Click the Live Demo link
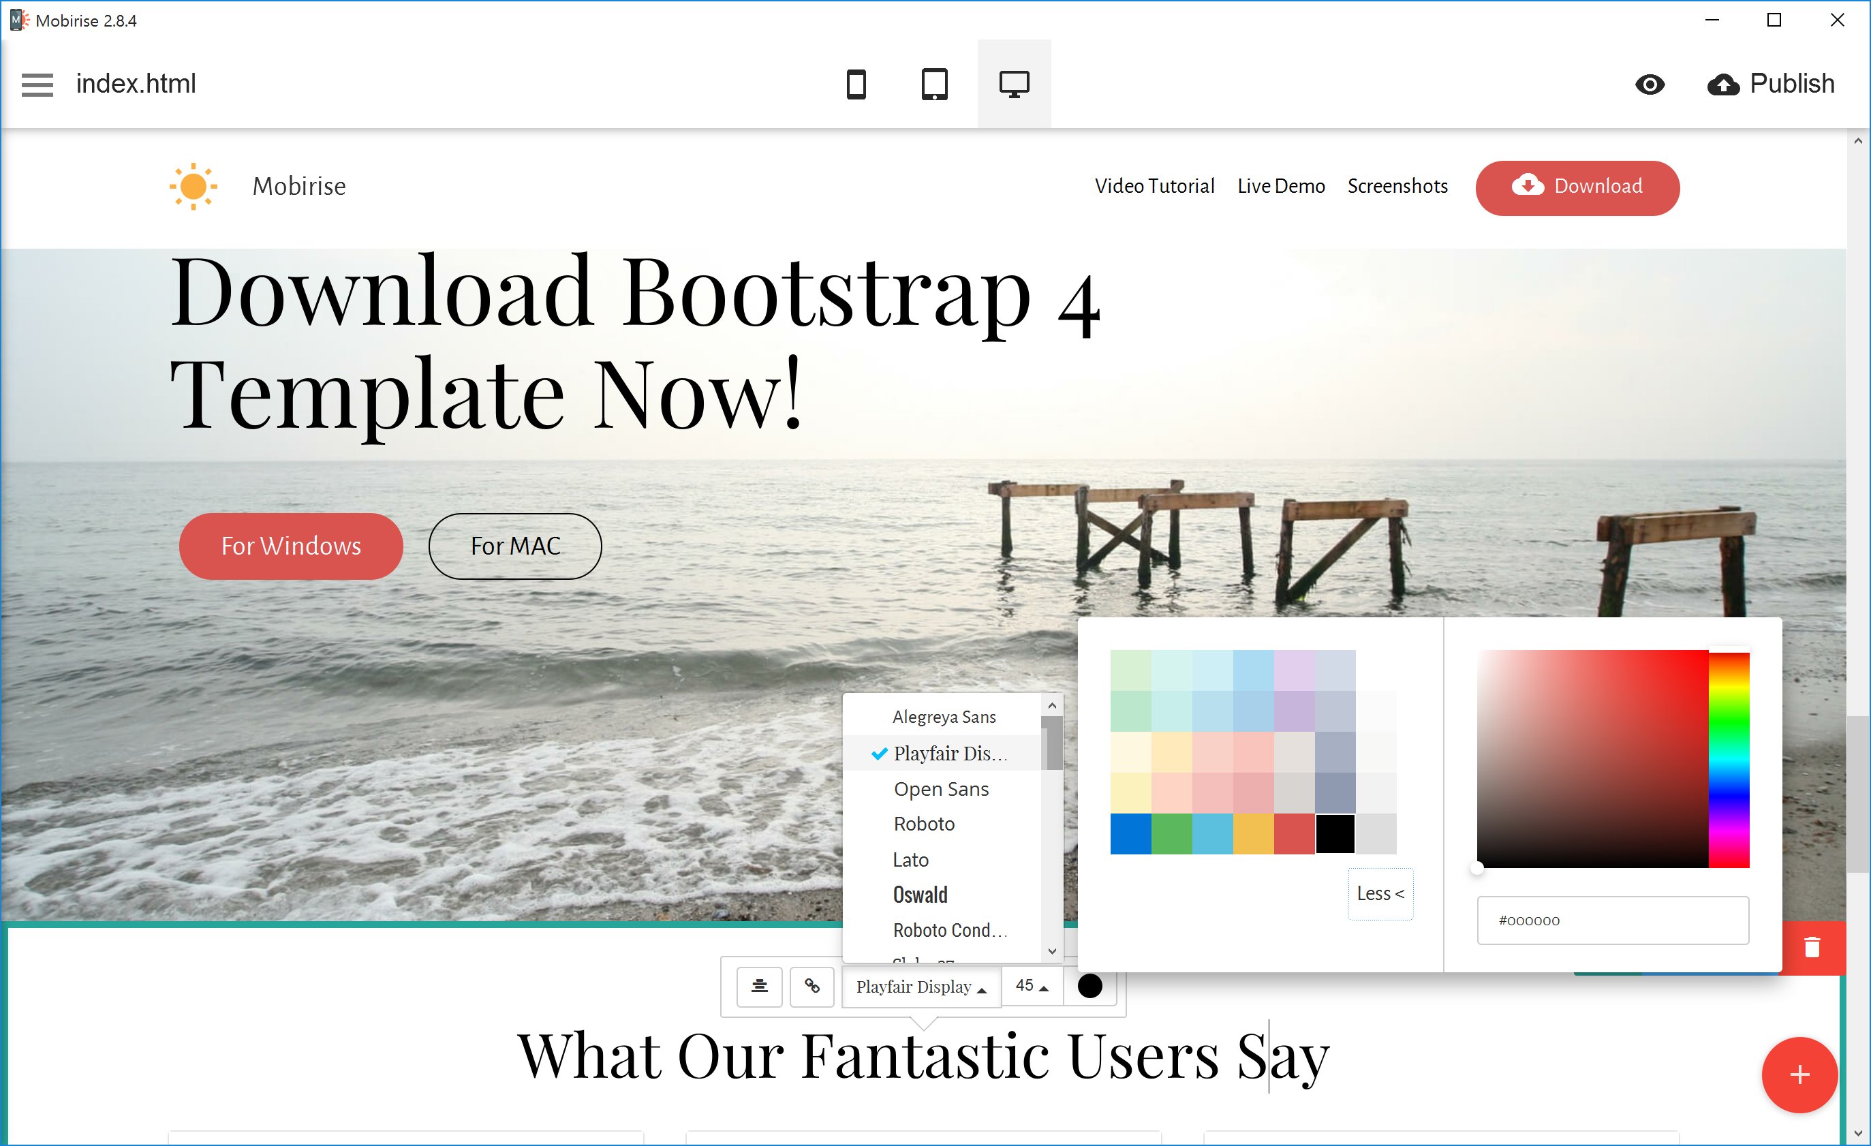Viewport: 1871px width, 1146px height. (x=1281, y=186)
